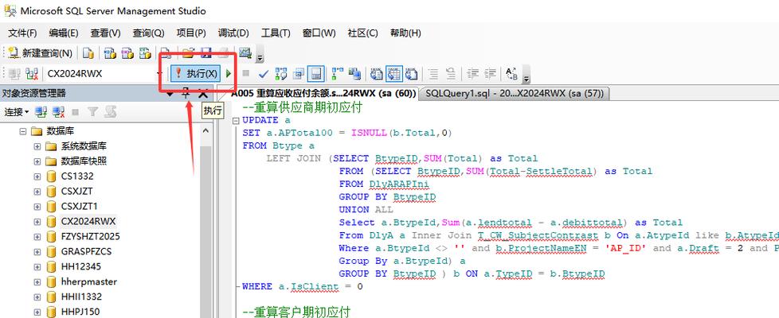Open the 项目(P) menu
Viewport: 779px width, 318px height.
191,33
